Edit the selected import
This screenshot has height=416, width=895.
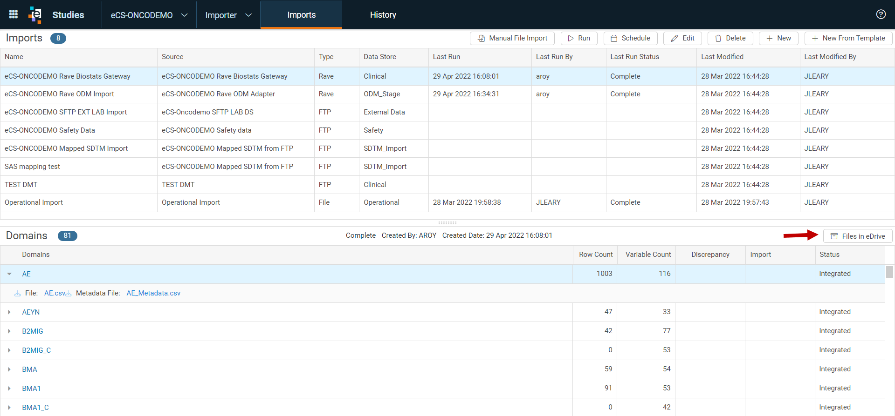pos(682,38)
